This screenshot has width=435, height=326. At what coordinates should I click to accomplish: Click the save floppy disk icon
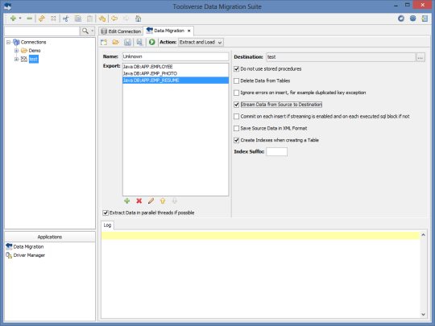[x=127, y=42]
